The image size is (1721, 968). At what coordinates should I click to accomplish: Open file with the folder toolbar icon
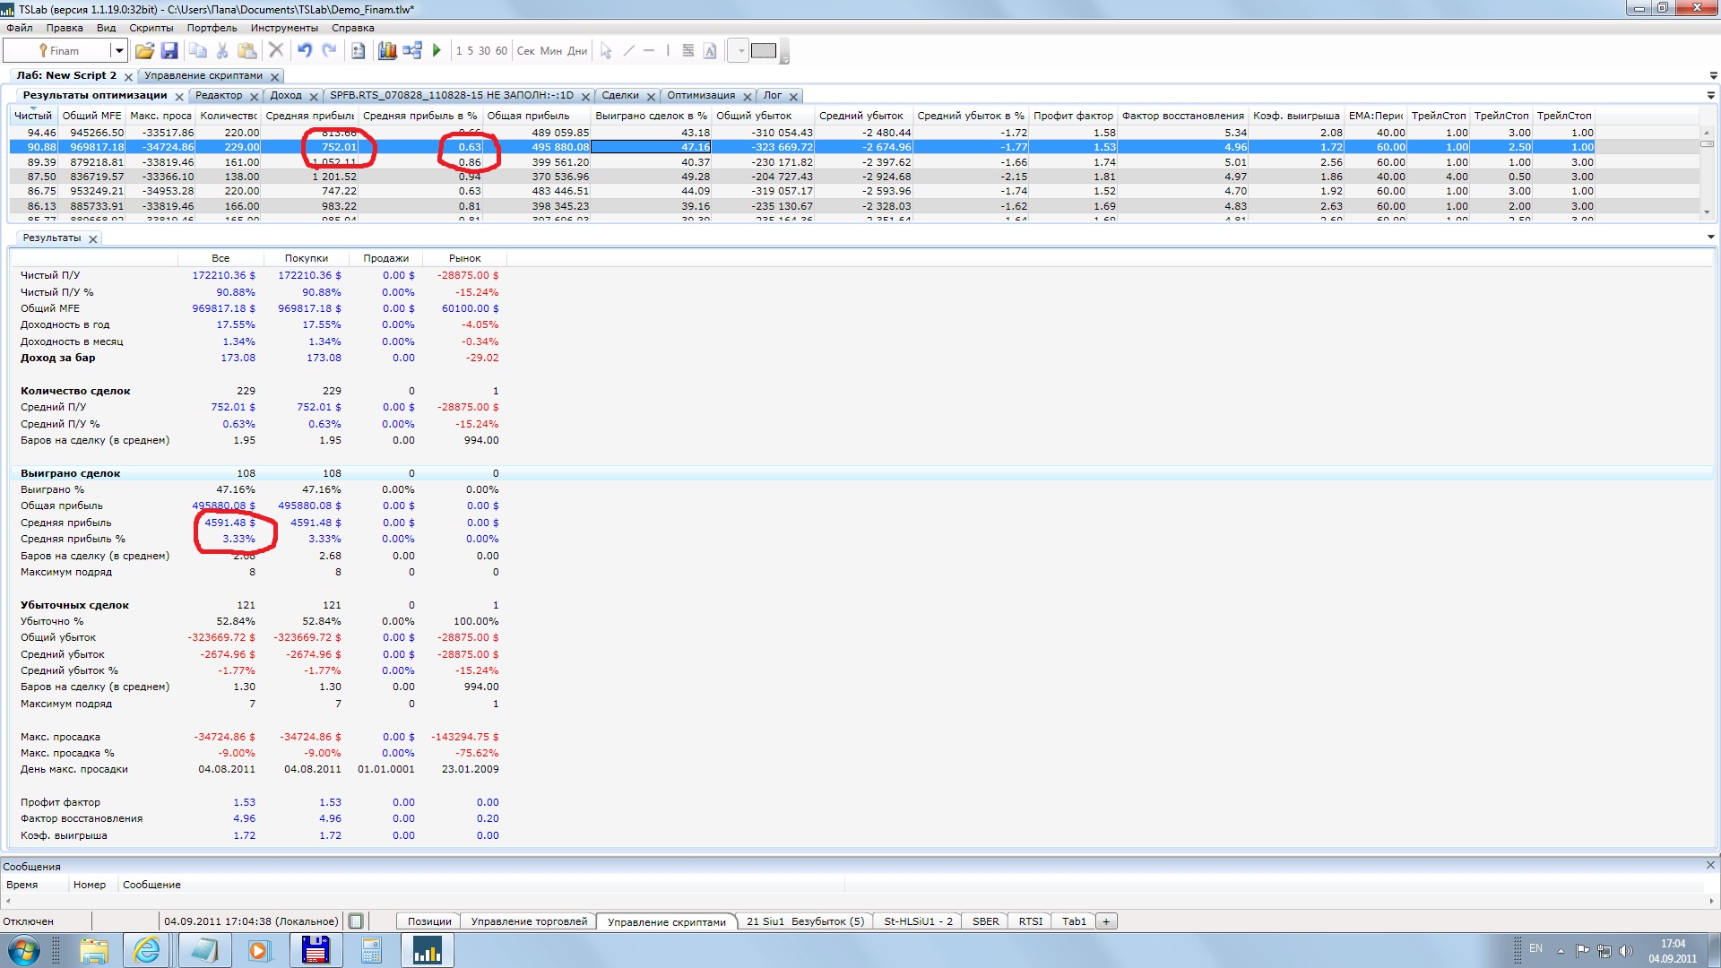144,51
